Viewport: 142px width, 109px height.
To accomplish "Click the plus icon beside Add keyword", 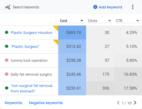I will (95, 7).
